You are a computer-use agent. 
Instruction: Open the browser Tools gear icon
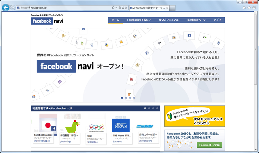coord(254,8)
